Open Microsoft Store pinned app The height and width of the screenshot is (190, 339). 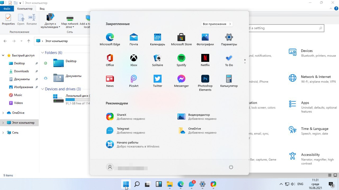(x=181, y=40)
